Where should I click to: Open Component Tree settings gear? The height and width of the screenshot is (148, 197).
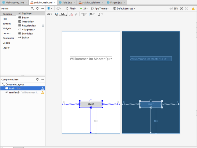(37, 79)
